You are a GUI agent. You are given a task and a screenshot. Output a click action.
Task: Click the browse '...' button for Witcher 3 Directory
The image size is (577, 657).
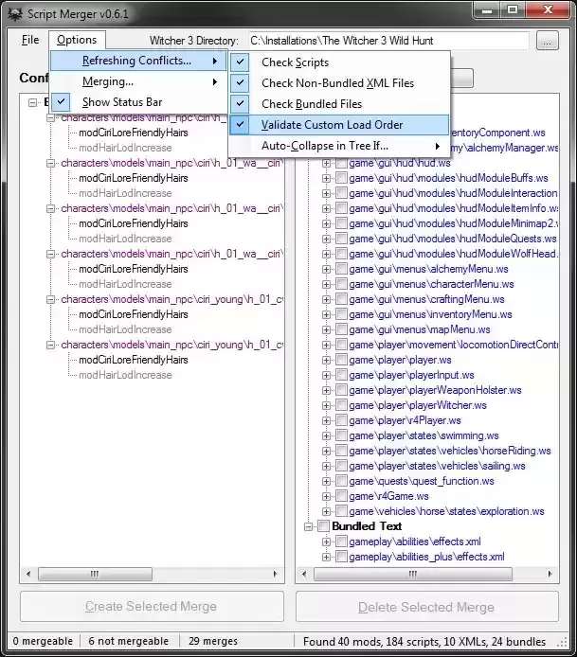tap(547, 41)
